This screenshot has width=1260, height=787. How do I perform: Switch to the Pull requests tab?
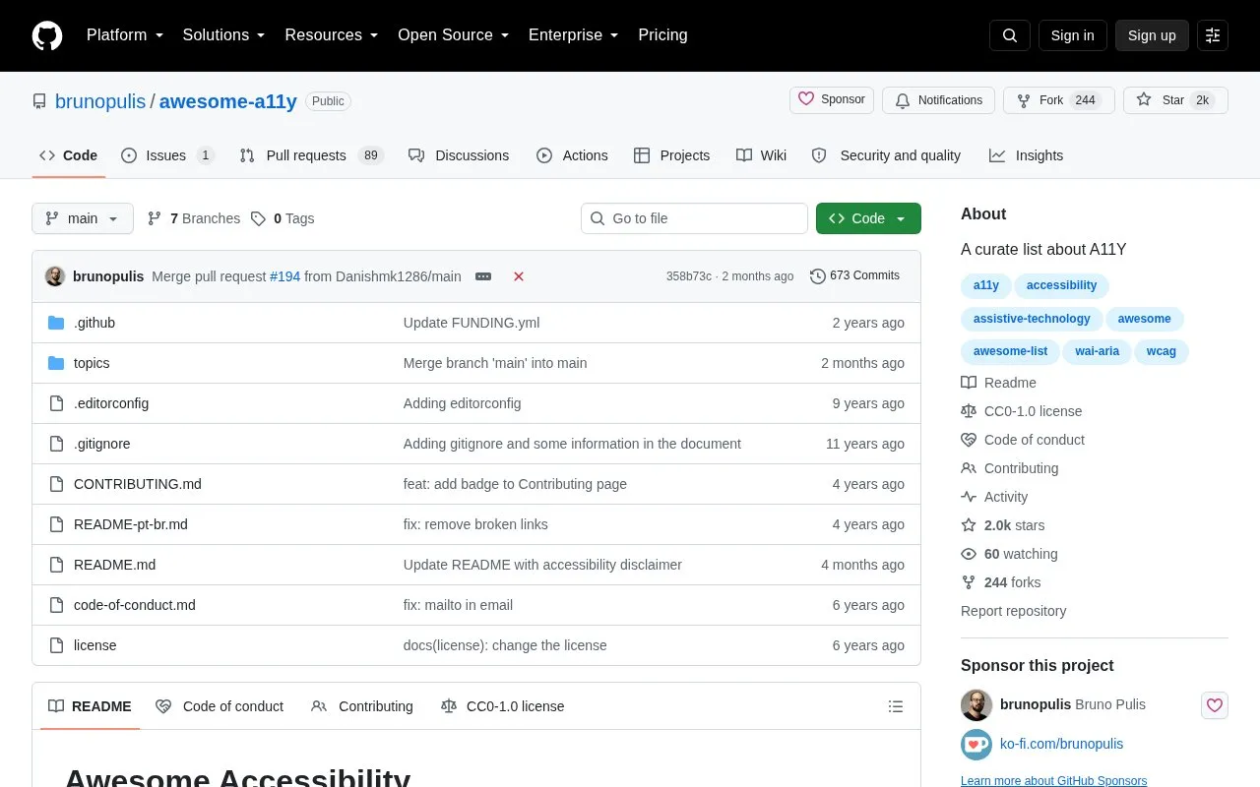pyautogui.click(x=311, y=155)
